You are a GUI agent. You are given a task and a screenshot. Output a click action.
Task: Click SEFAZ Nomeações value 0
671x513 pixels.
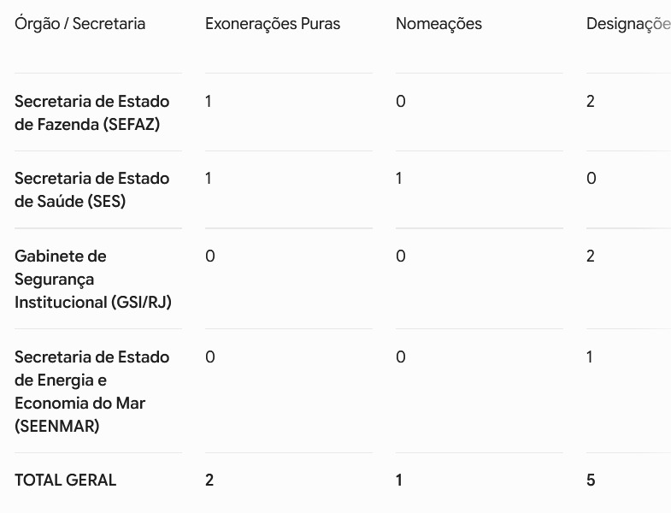tap(401, 102)
